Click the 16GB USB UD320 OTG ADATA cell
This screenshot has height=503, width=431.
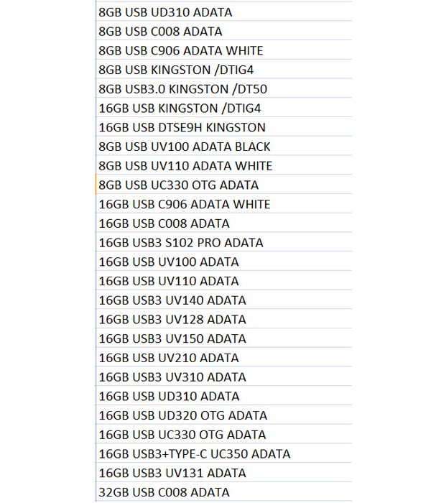click(224, 415)
